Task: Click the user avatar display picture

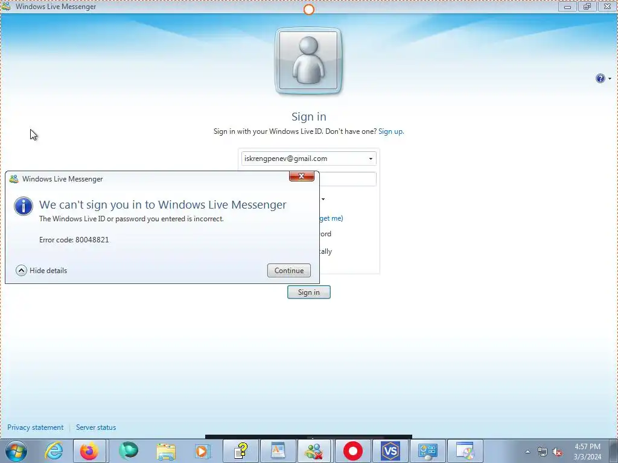Action: click(308, 61)
